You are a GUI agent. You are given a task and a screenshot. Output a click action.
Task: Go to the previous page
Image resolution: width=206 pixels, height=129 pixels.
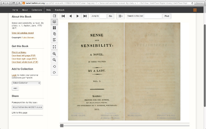(x=70, y=16)
